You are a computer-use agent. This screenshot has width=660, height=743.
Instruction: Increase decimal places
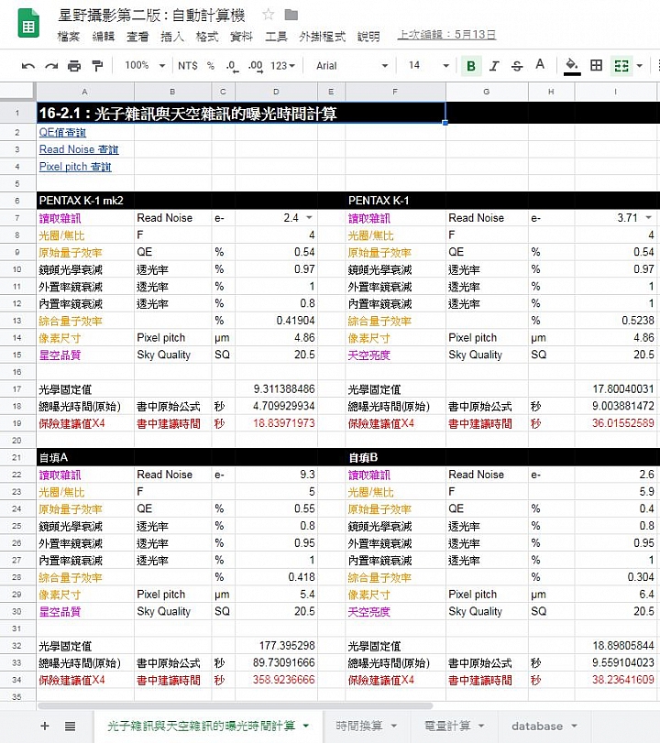pos(255,66)
